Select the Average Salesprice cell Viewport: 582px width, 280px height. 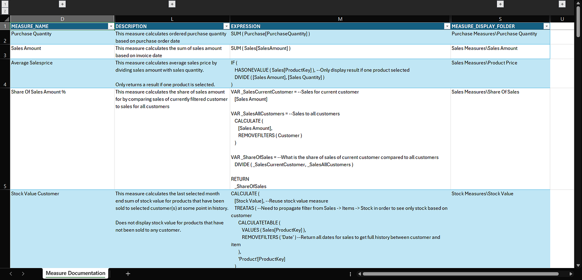click(62, 73)
